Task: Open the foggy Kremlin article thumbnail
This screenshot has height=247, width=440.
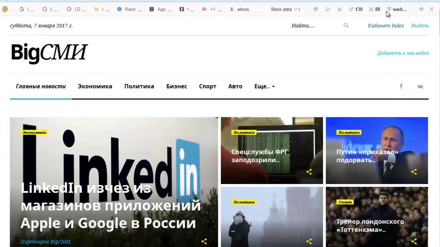Action: (x=272, y=217)
